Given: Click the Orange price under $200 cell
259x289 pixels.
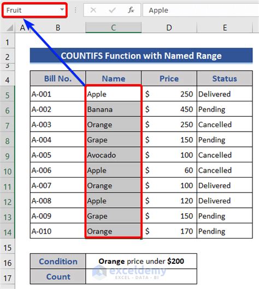Looking at the screenshot, I should click(x=142, y=261).
